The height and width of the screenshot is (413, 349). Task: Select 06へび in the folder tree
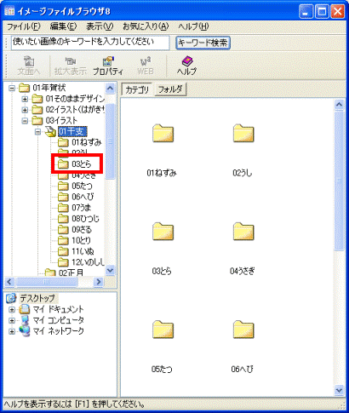83,197
